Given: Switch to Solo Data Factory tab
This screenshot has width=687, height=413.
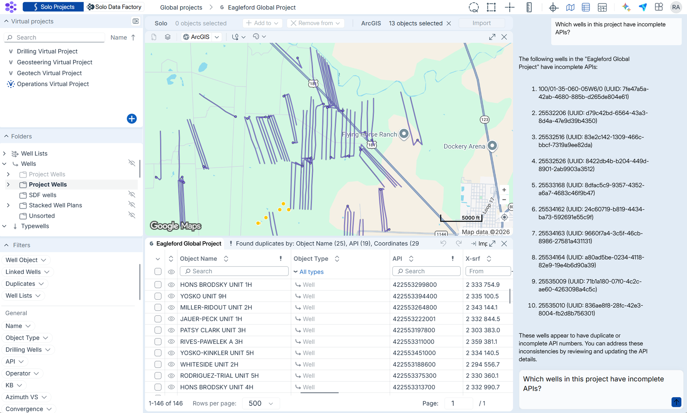Looking at the screenshot, I should point(114,7).
